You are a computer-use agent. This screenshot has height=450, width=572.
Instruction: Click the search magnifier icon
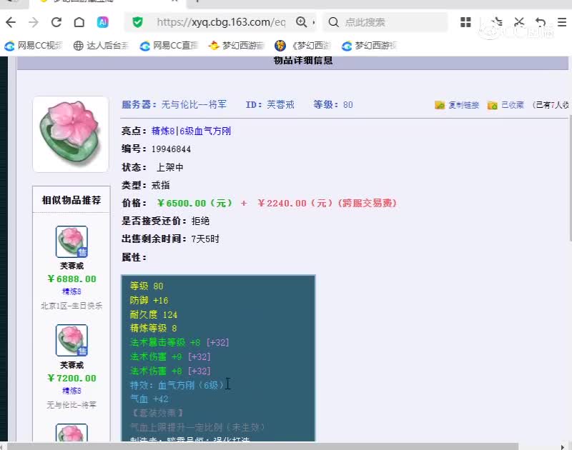point(333,22)
